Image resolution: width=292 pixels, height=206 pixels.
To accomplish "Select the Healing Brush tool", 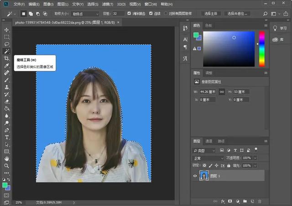I will pos(6,73).
